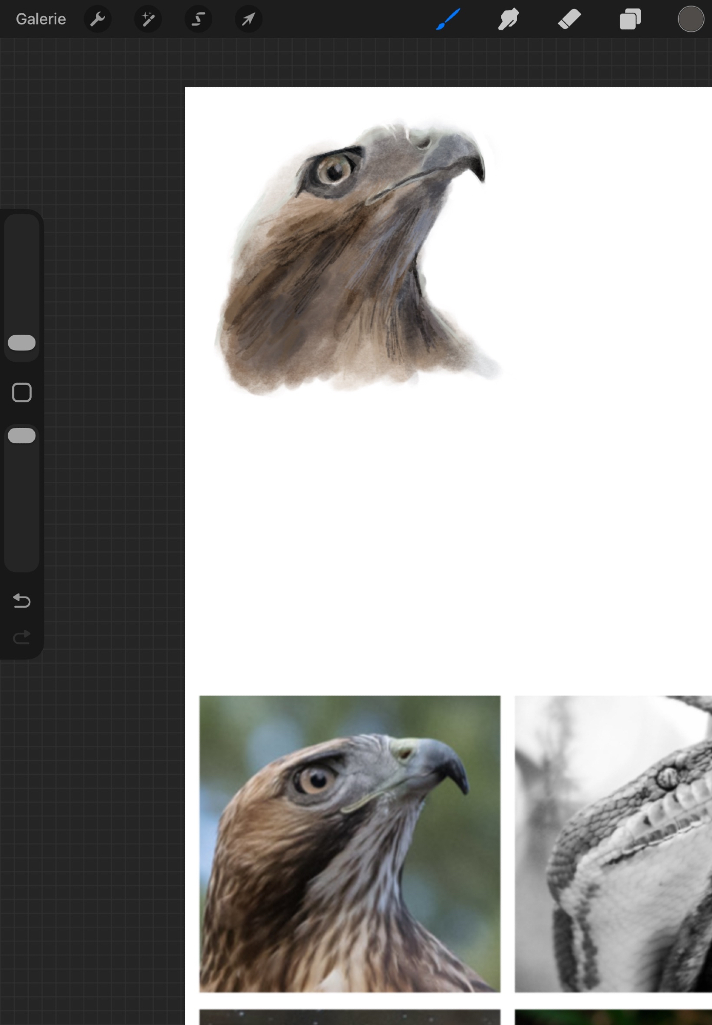Return to Galerie
The height and width of the screenshot is (1025, 712).
click(41, 19)
